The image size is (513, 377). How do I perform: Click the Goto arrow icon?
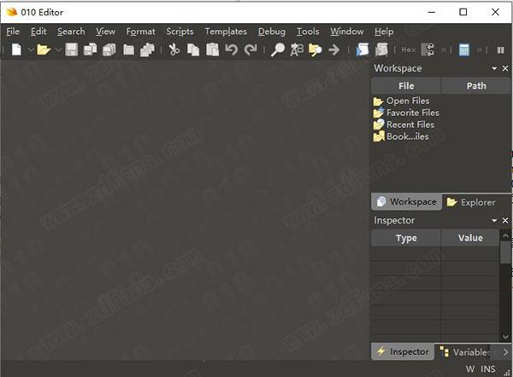click(x=334, y=49)
